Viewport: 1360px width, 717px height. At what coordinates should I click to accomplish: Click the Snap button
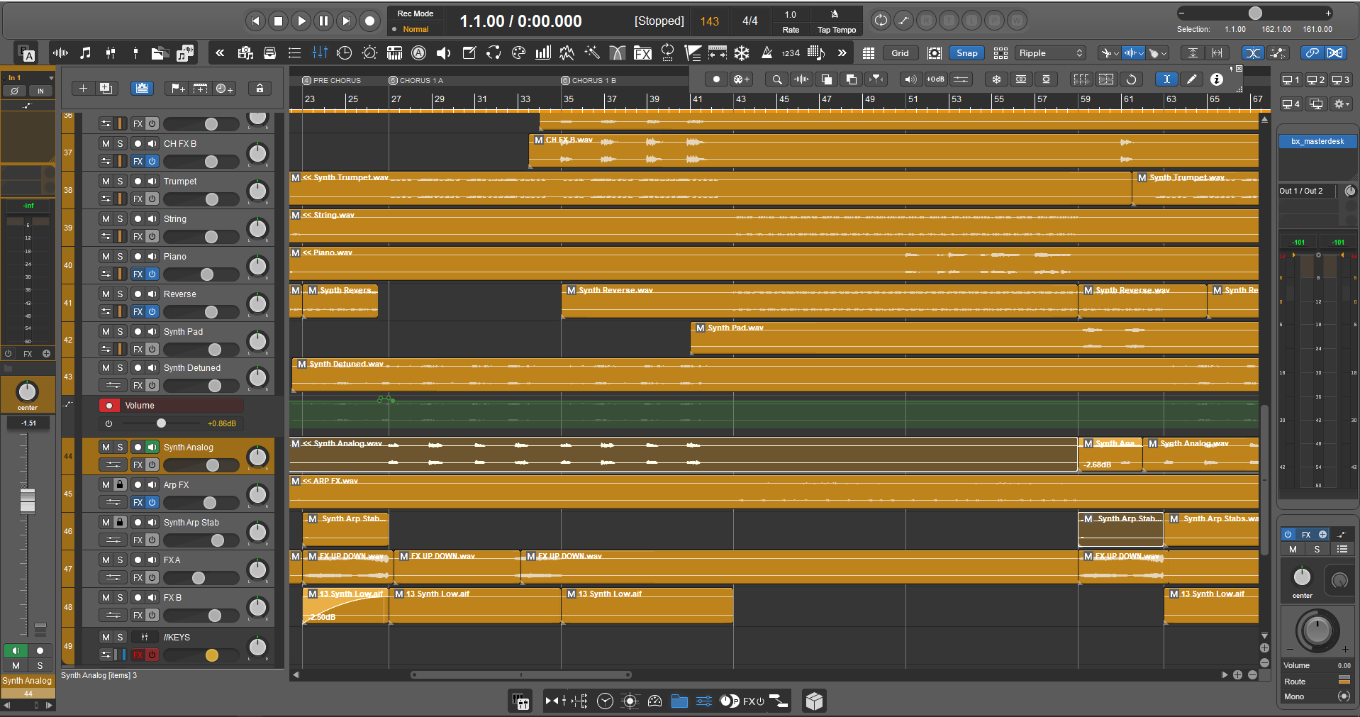pyautogui.click(x=966, y=52)
